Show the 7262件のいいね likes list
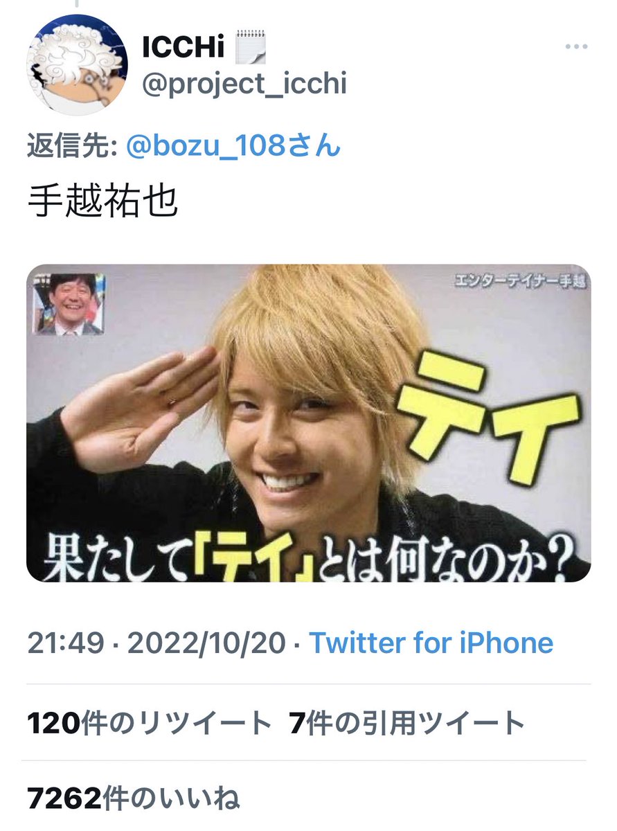The image size is (617, 831). click(x=134, y=799)
